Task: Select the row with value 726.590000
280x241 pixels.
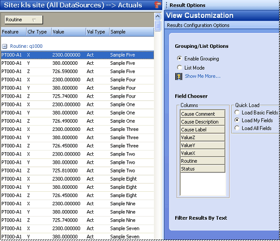Action: (x=77, y=71)
